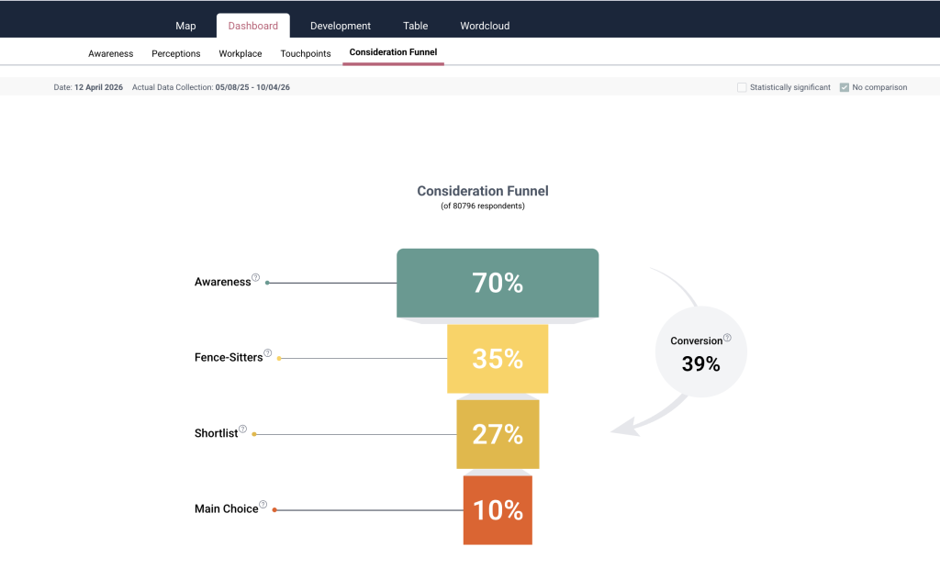
Task: Click the help icon next to Conversion
Action: 727,338
